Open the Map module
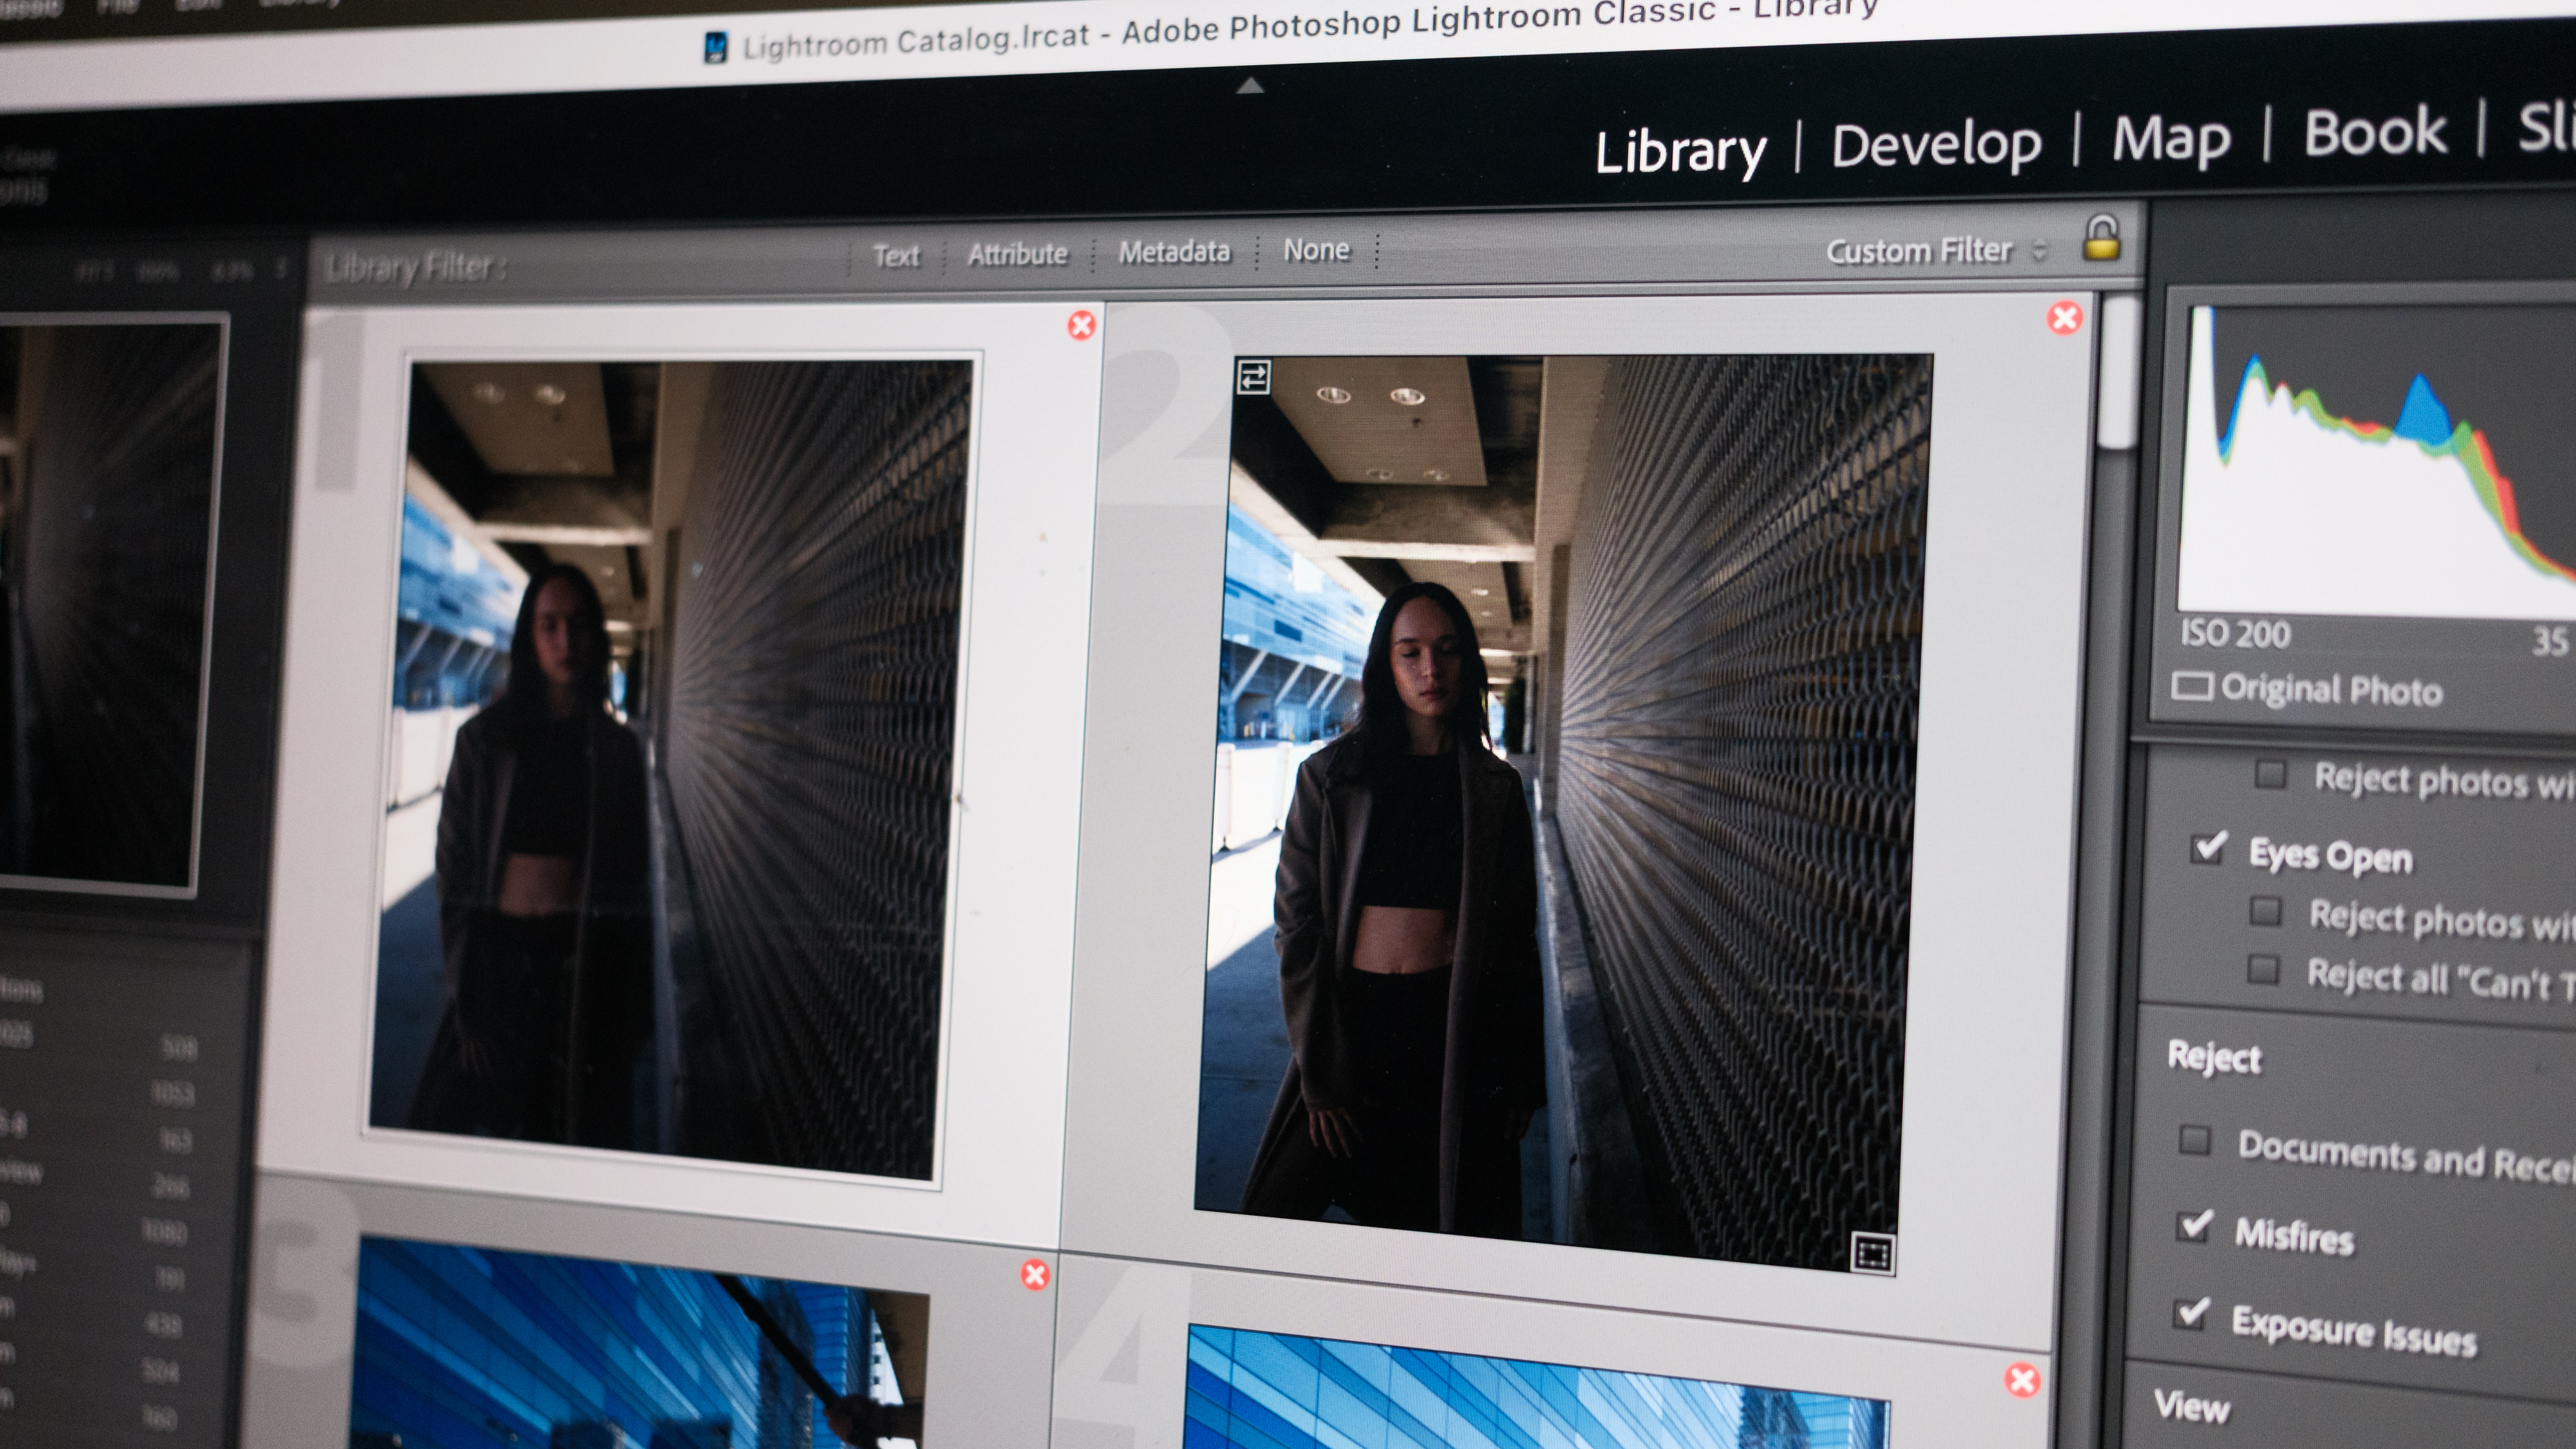This screenshot has height=1449, width=2576. click(2172, 139)
